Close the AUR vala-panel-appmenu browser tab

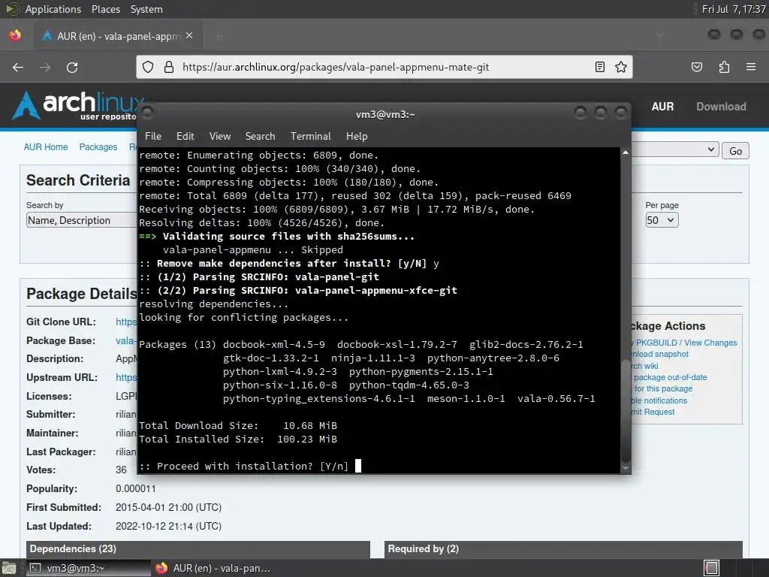tap(189, 35)
